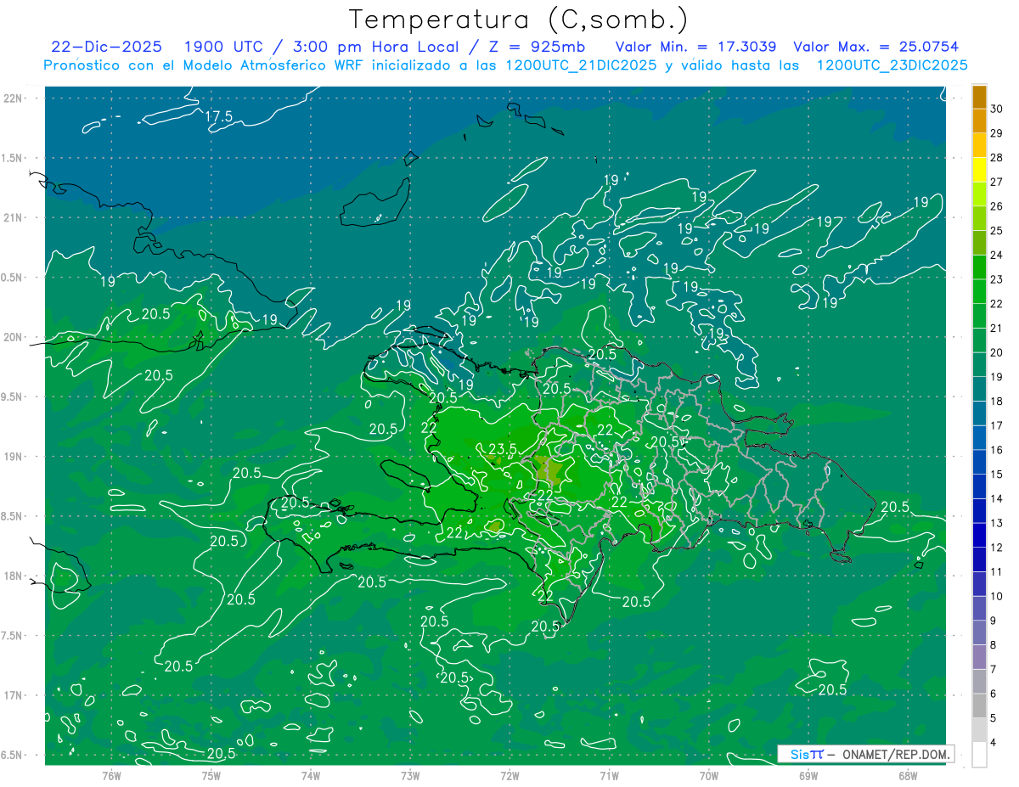
Task: Click the "20" color scale label
Action: (997, 352)
